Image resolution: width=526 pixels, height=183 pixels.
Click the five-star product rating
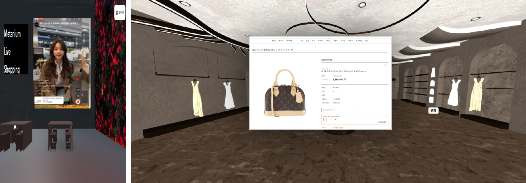click(325, 69)
